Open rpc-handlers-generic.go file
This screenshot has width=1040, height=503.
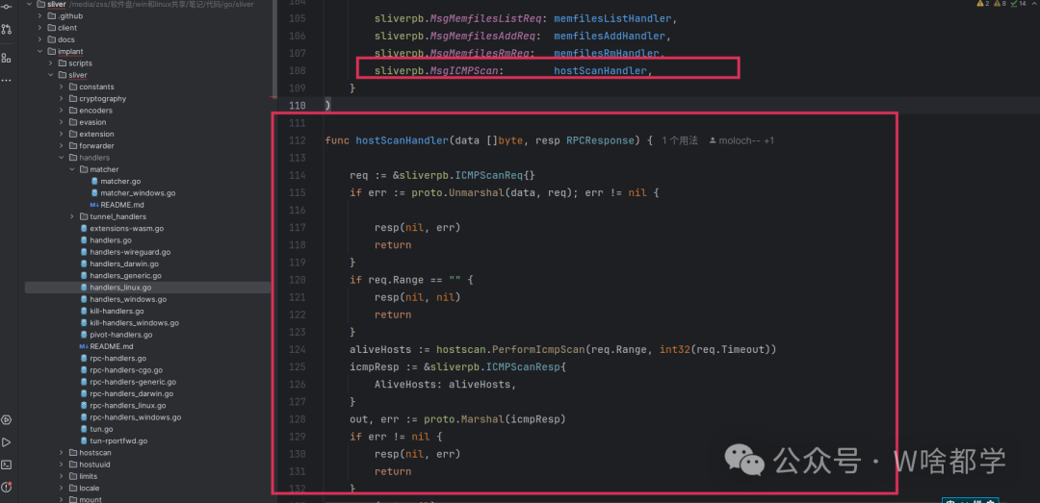(133, 383)
